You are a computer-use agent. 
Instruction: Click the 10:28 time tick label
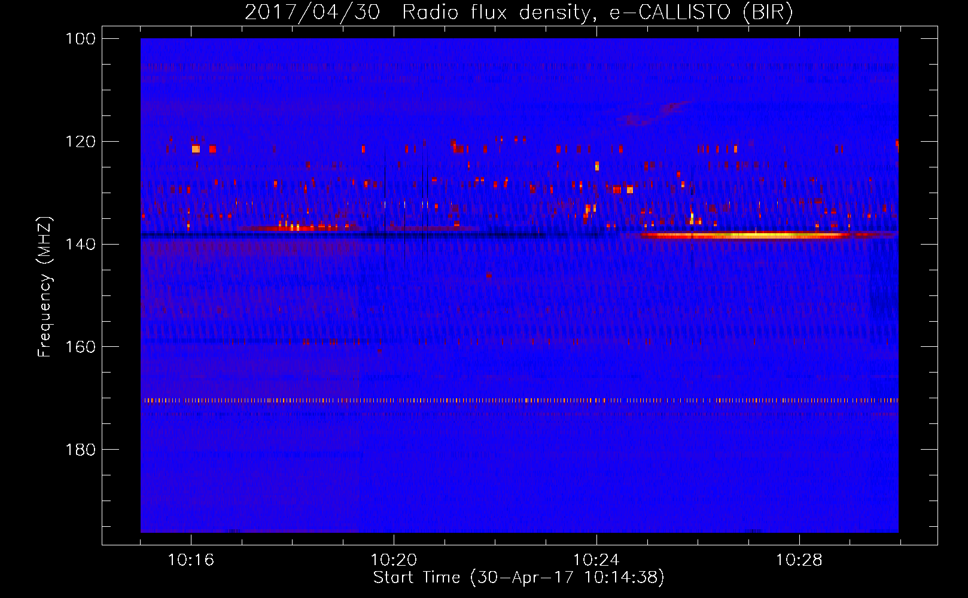(x=799, y=560)
